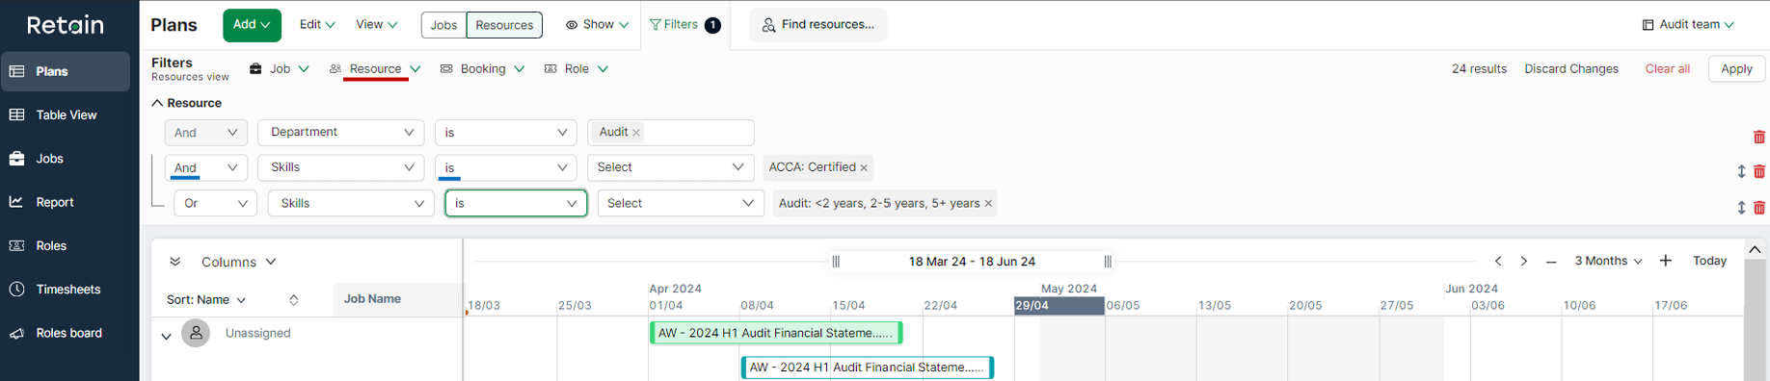Viewport: 1770px width, 381px height.
Task: Open the Booking filter category
Action: tap(482, 68)
